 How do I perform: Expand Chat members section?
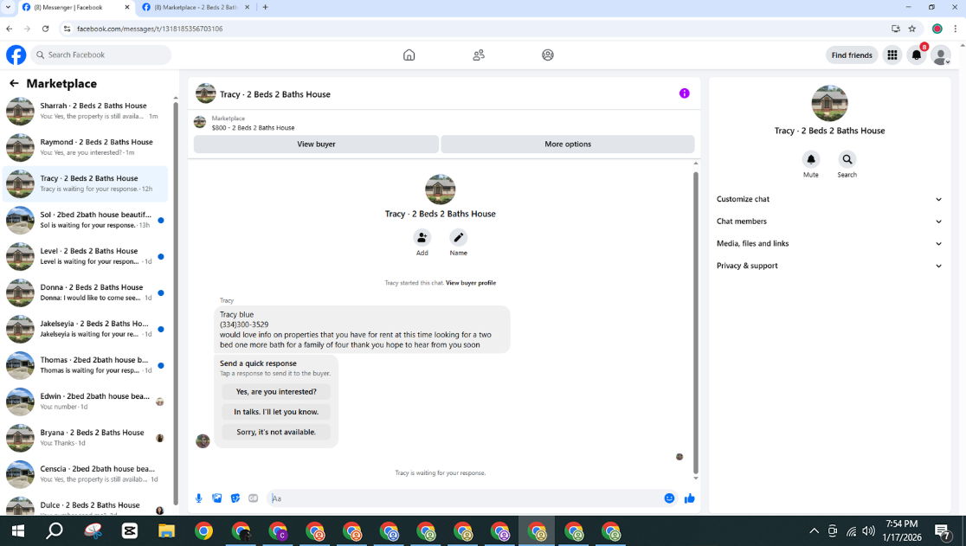point(829,221)
